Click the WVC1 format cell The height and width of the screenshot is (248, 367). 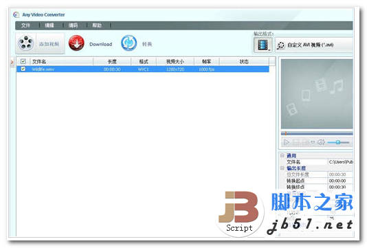[143, 69]
